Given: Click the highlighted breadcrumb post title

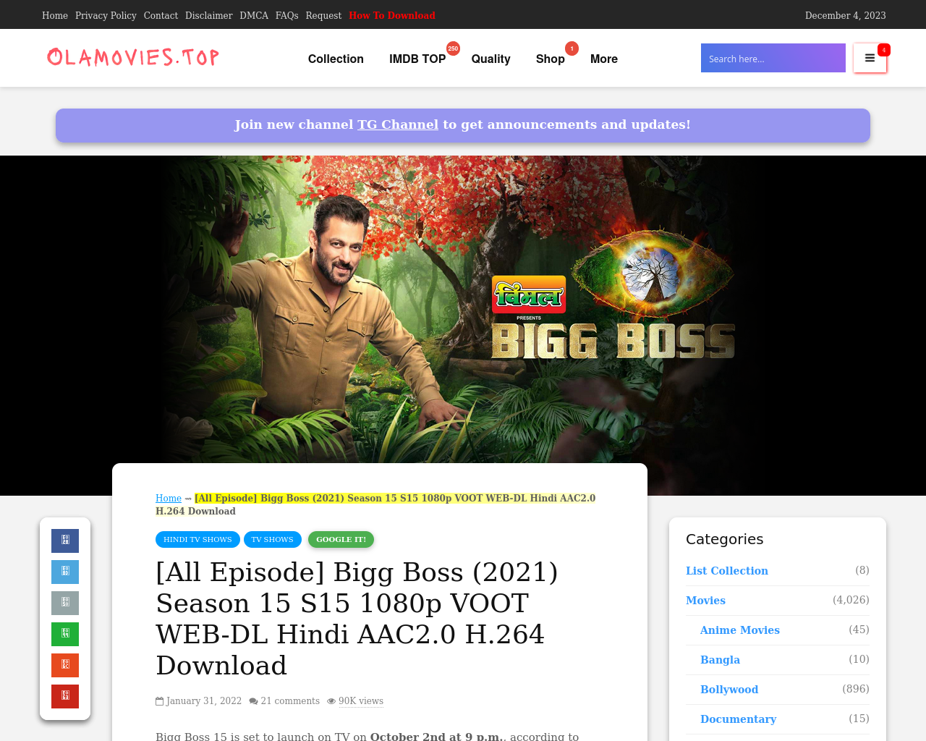Looking at the screenshot, I should 375,504.
